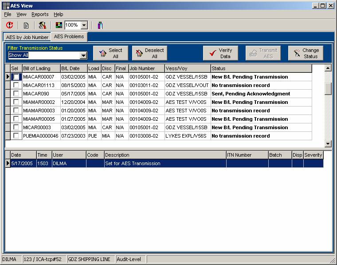Expand the Filter Transmission Status dropdown
Screen dimensions: 337x265
[x=83, y=55]
